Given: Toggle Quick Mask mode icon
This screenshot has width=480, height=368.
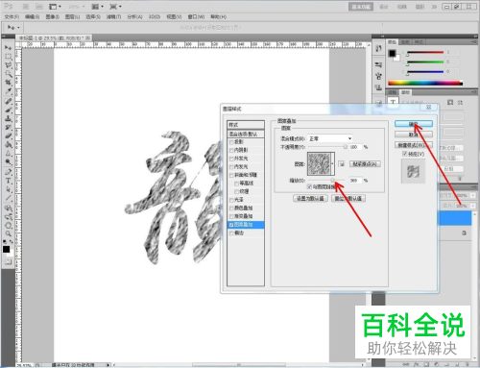Looking at the screenshot, I should 8,262.
